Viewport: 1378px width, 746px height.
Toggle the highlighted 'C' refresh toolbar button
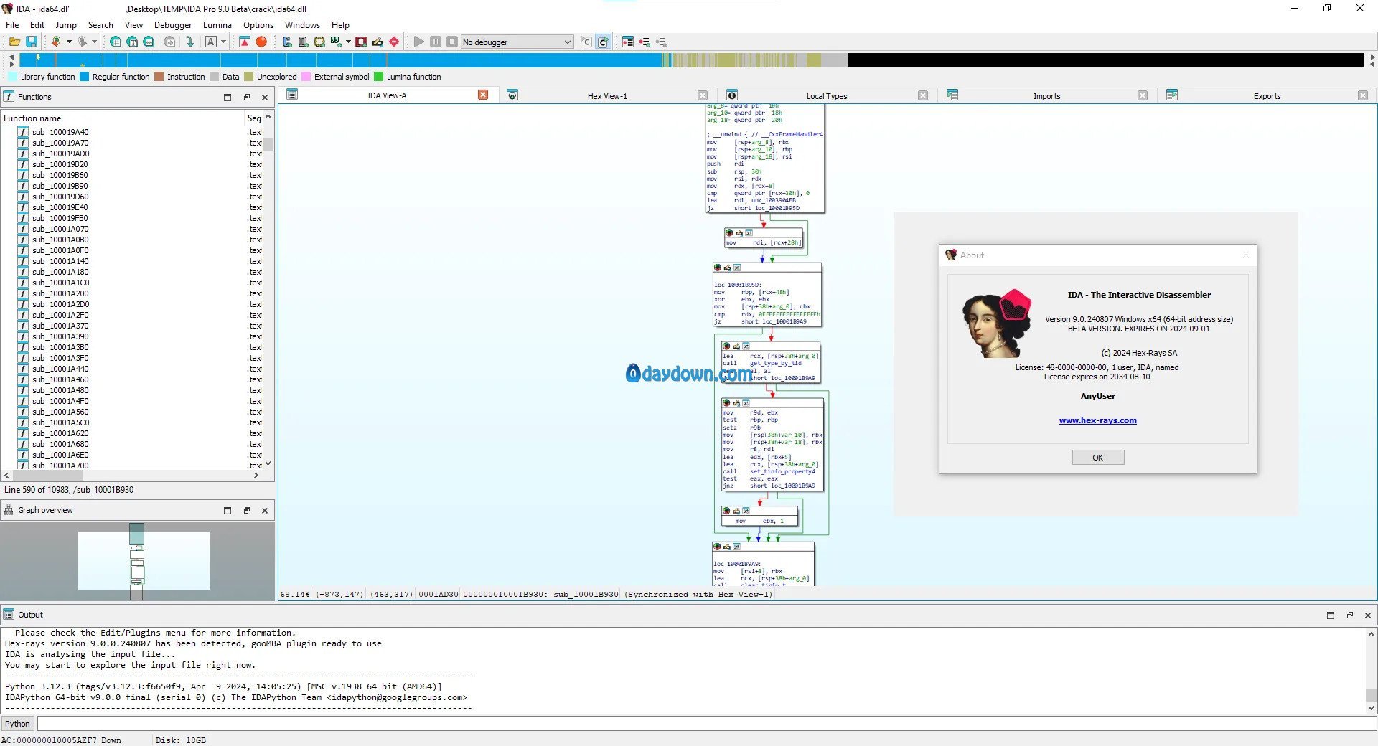(x=603, y=42)
